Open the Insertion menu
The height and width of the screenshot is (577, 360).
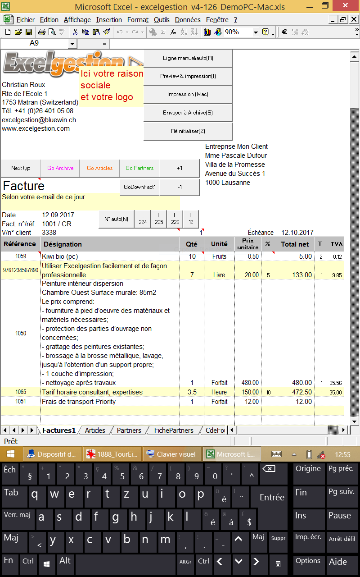[x=109, y=20]
